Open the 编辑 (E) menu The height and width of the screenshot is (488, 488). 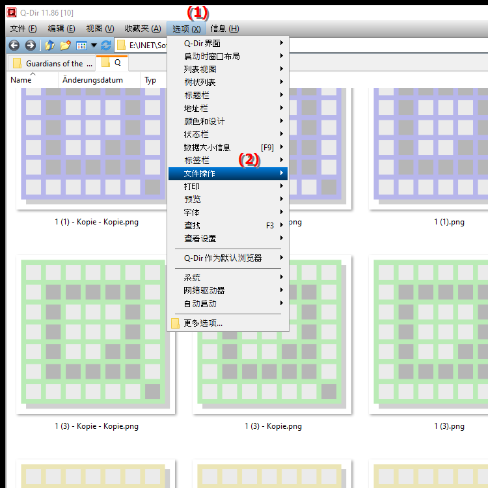pyautogui.click(x=61, y=29)
